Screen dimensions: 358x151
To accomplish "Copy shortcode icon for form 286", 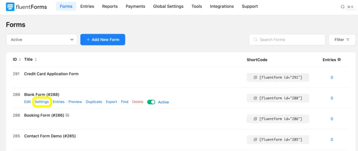I will pos(255,119).
